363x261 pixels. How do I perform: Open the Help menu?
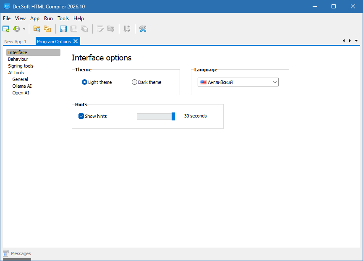pos(78,18)
